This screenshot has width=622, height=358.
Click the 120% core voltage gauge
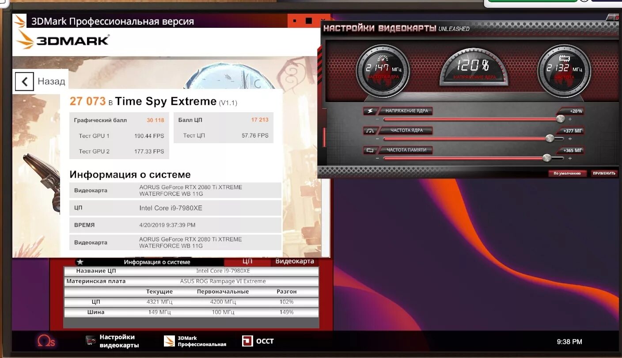click(474, 66)
